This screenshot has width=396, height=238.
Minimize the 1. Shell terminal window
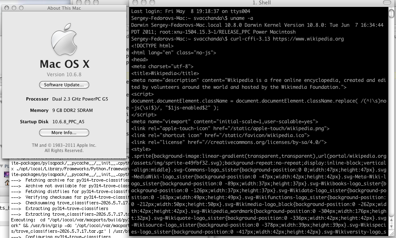coord(144,2)
